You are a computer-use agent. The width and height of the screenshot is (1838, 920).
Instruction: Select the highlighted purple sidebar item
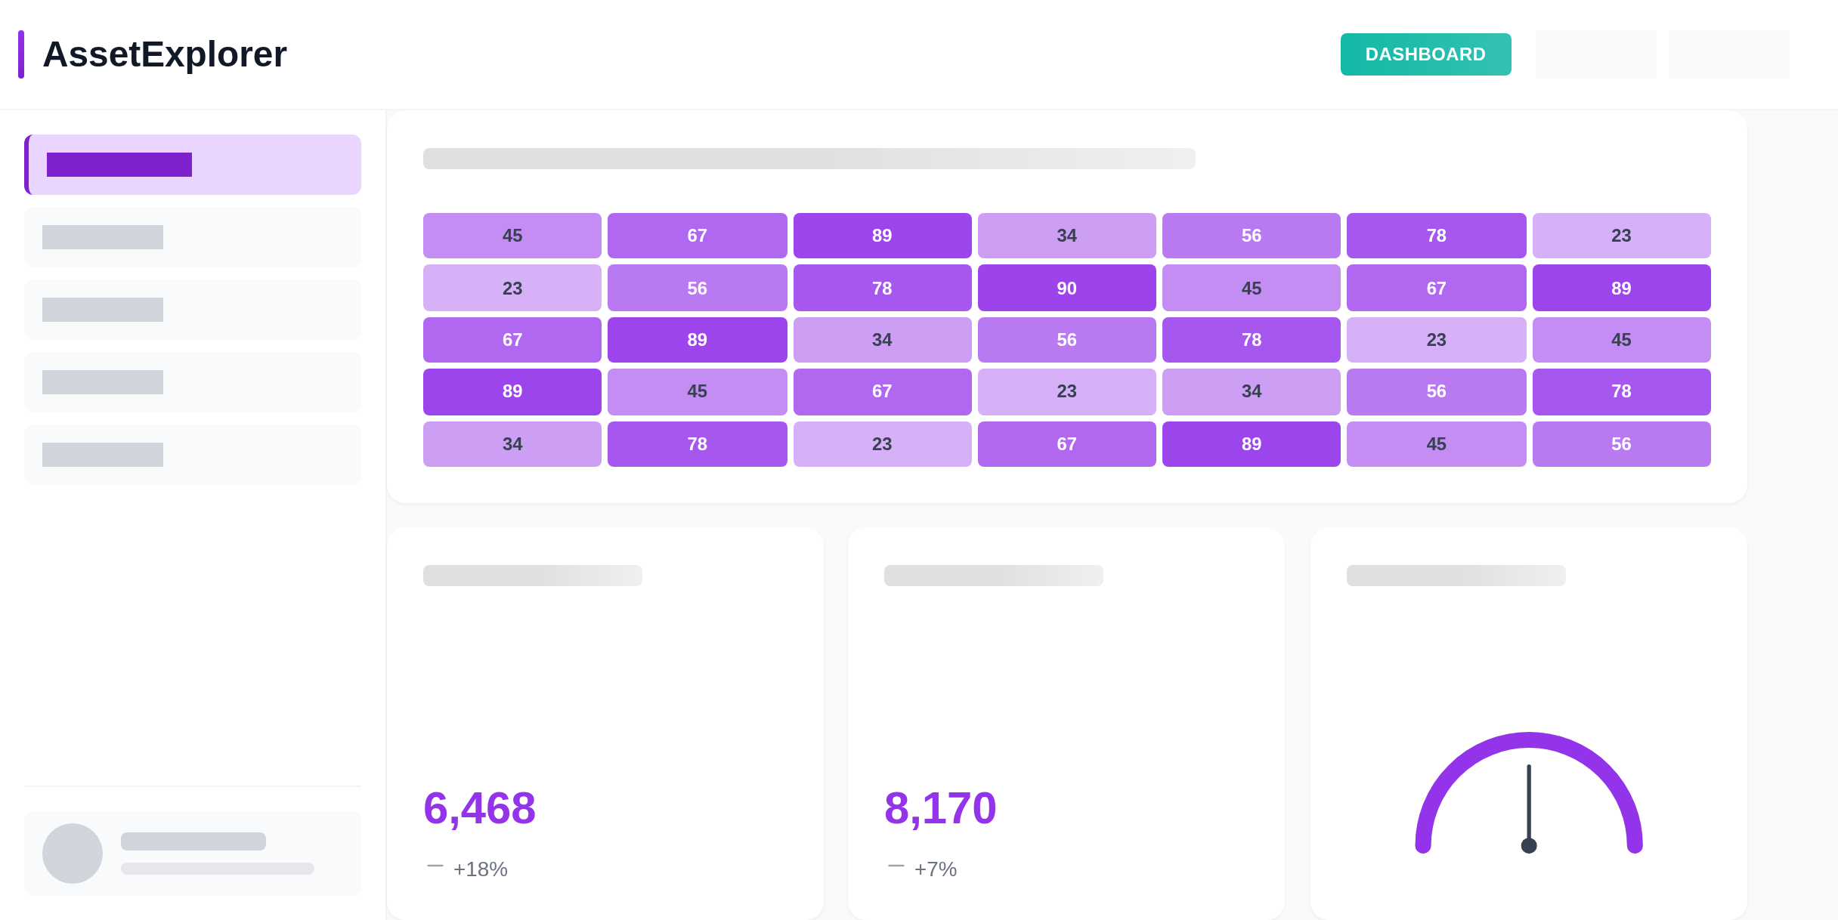193,165
